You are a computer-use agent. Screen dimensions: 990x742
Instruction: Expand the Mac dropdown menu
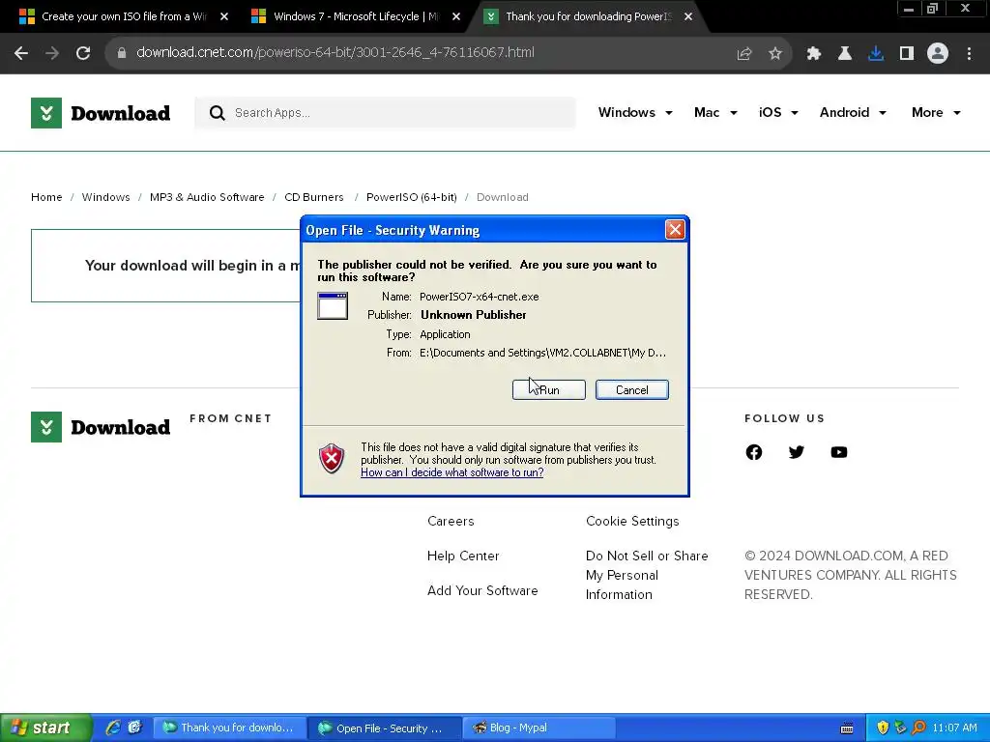pyautogui.click(x=715, y=112)
